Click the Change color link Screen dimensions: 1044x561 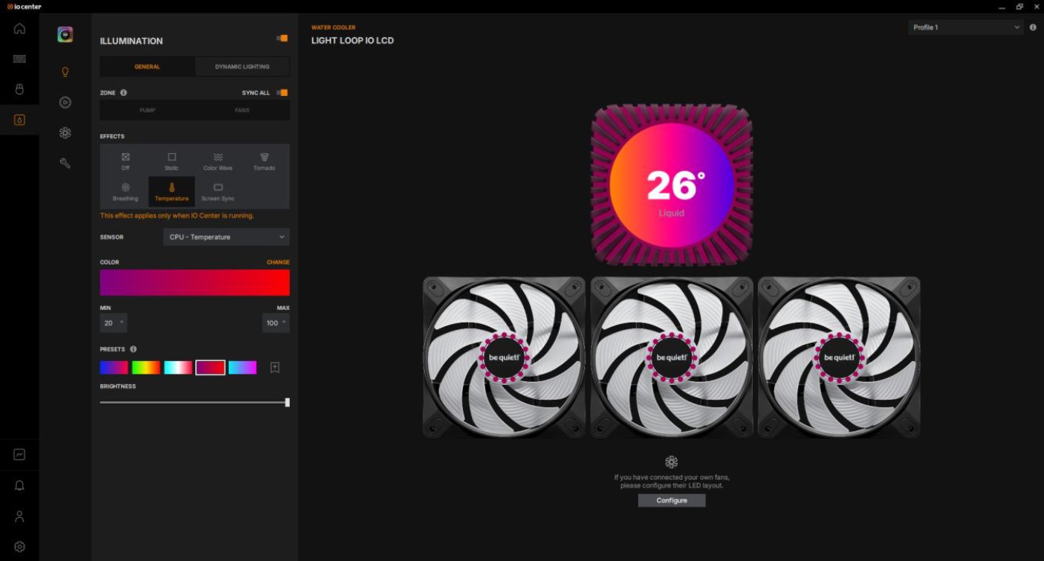click(x=278, y=262)
